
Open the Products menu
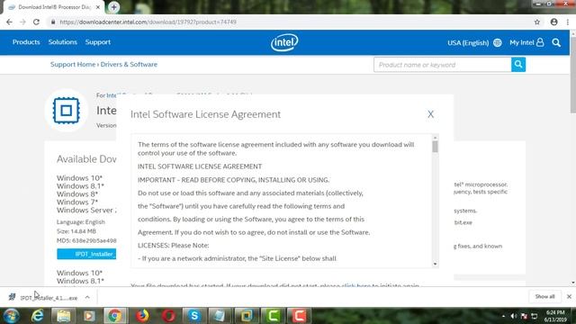26,42
